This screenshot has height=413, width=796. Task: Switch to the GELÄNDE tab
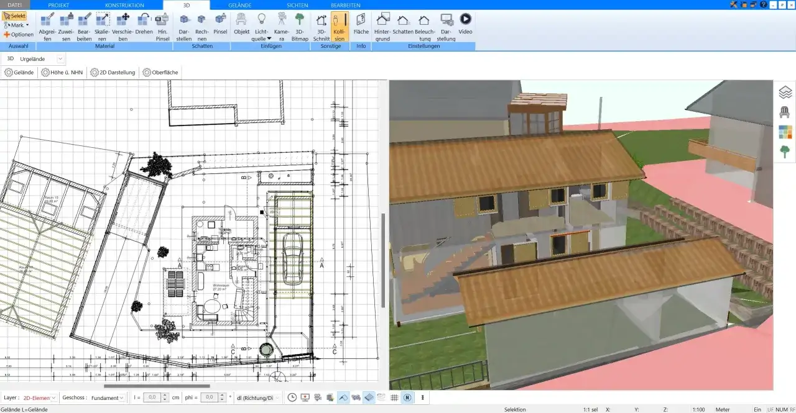240,5
